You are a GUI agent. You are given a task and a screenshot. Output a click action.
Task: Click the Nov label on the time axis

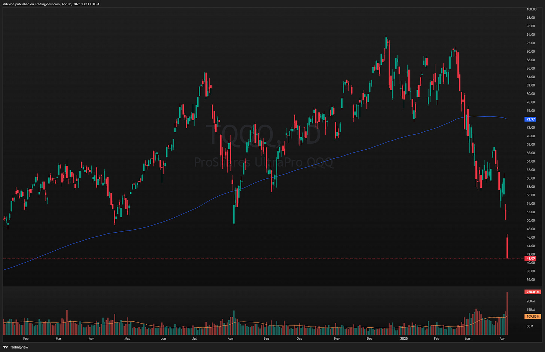[337, 339]
